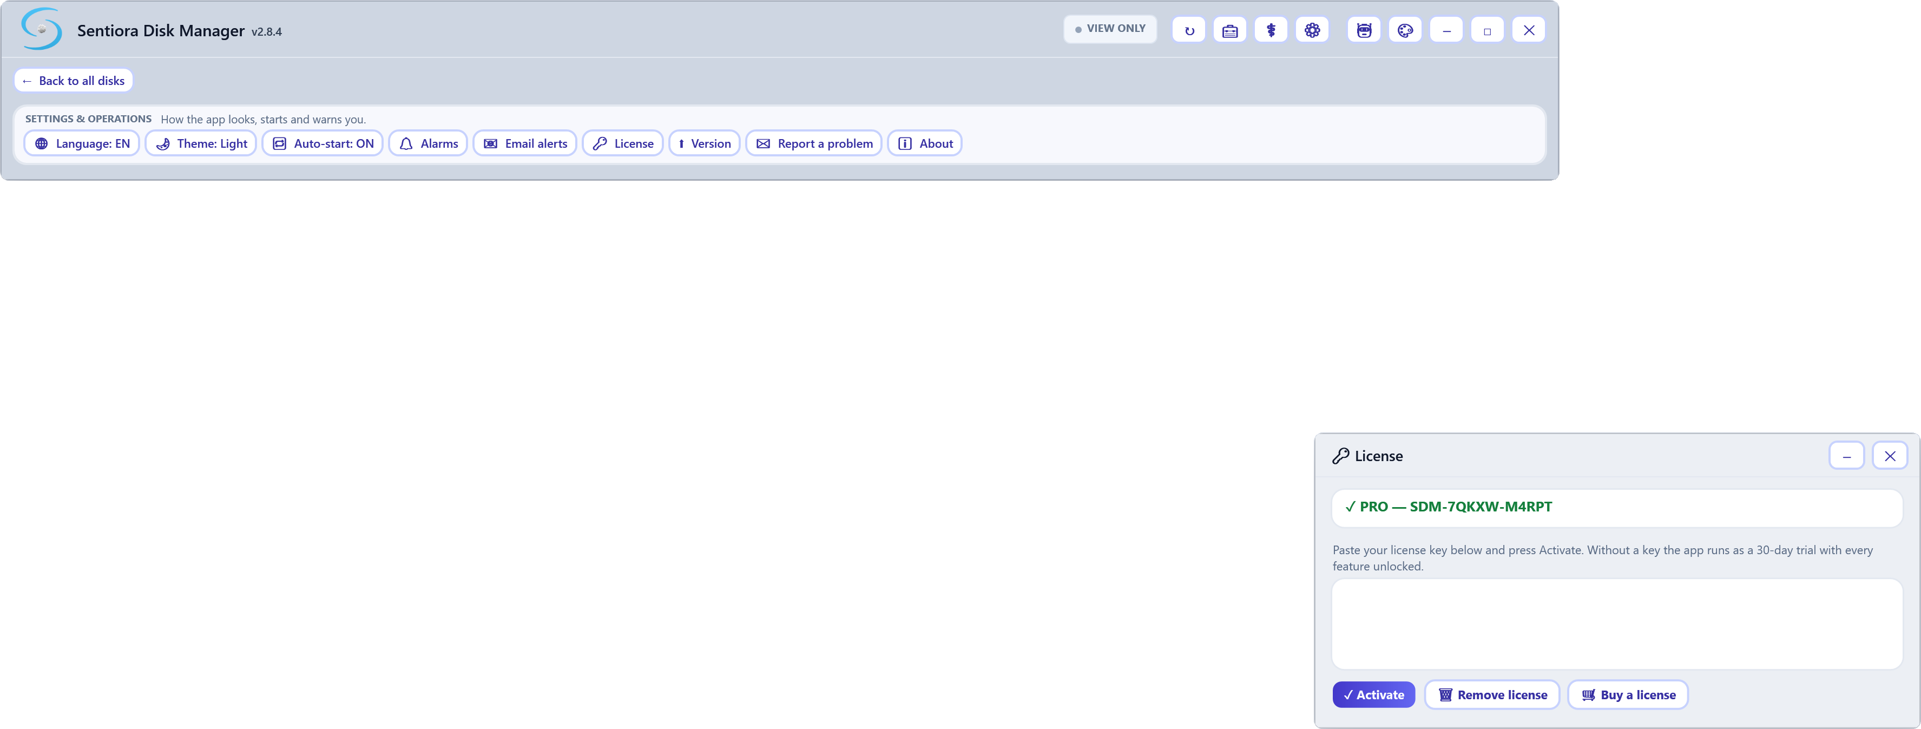This screenshot has height=729, width=1921.
Task: Click into the license key text area
Action: (x=1617, y=624)
